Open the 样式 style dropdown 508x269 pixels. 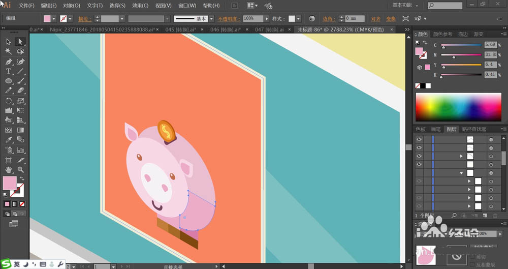coord(298,19)
